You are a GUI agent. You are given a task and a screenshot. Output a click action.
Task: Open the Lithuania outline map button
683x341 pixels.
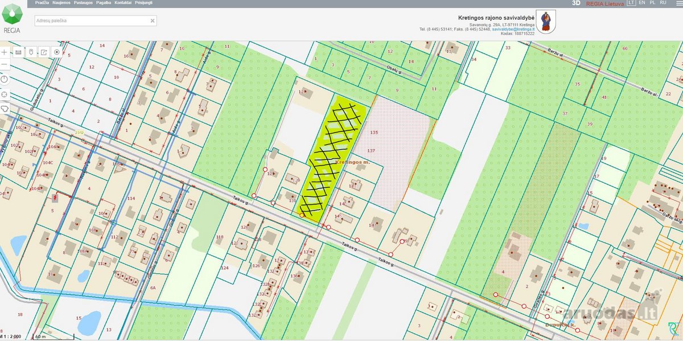pos(5,107)
